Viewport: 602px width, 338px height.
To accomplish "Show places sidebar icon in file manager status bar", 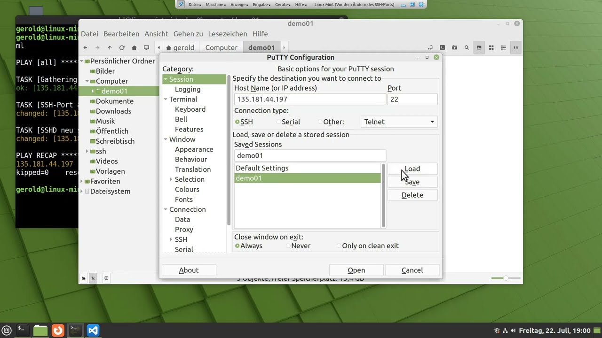I will click(x=83, y=278).
